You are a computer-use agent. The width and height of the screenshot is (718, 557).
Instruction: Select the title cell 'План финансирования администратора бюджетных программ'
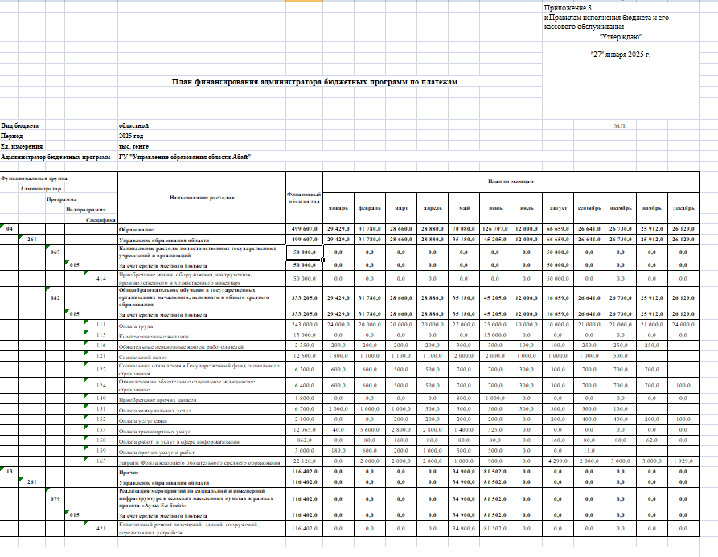coord(314,81)
